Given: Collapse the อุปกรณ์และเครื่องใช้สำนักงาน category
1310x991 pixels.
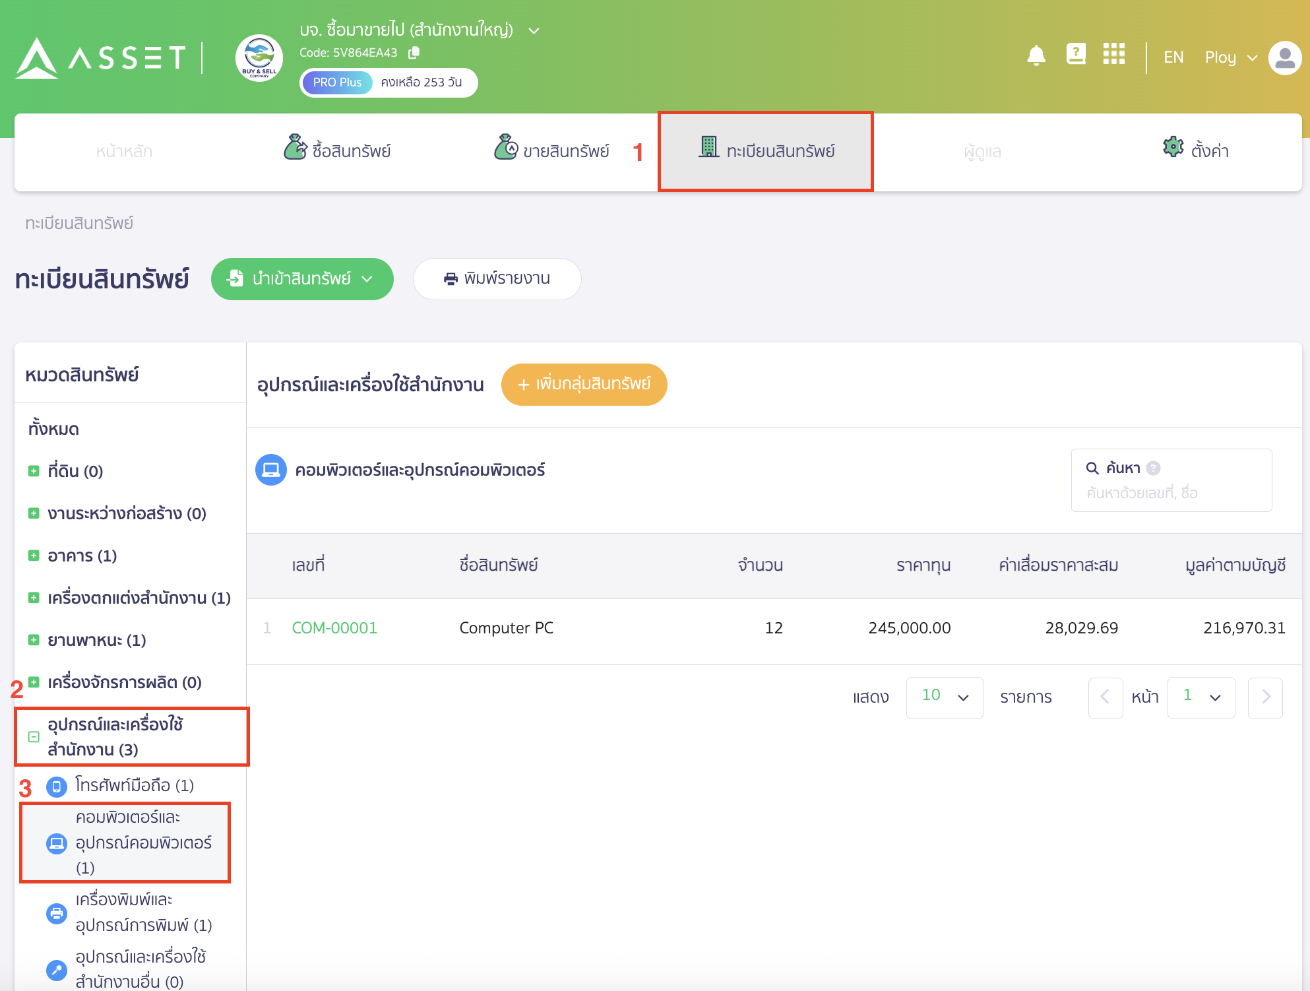Looking at the screenshot, I should tap(34, 737).
